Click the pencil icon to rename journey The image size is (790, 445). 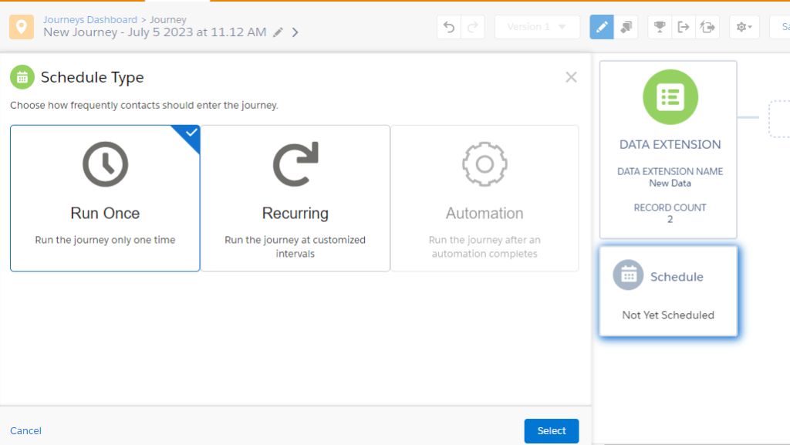(x=279, y=32)
